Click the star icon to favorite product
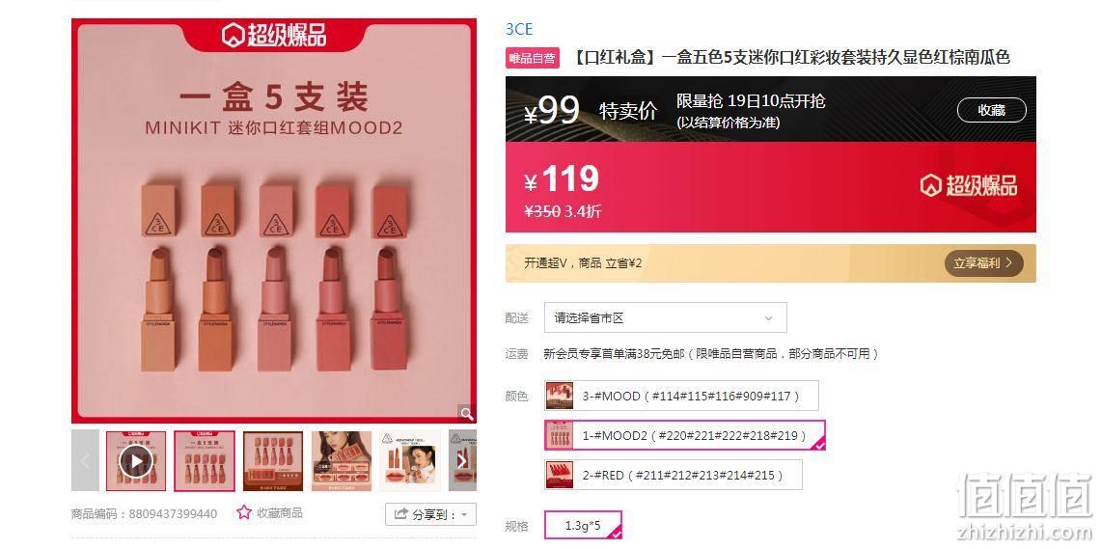The height and width of the screenshot is (549, 1101). 244,512
